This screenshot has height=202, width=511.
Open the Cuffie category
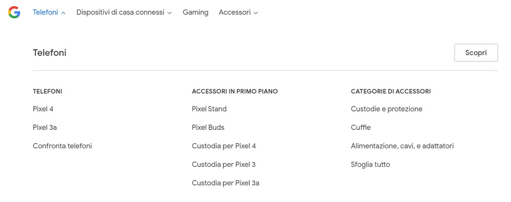(361, 127)
